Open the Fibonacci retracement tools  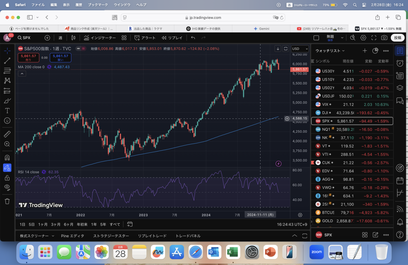pyautogui.click(x=7, y=71)
